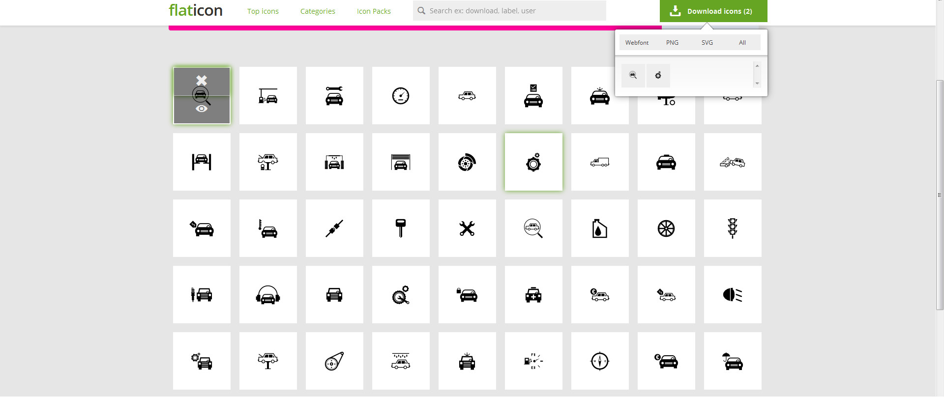The image size is (944, 398).
Task: Choose the car key icon
Action: click(x=400, y=228)
